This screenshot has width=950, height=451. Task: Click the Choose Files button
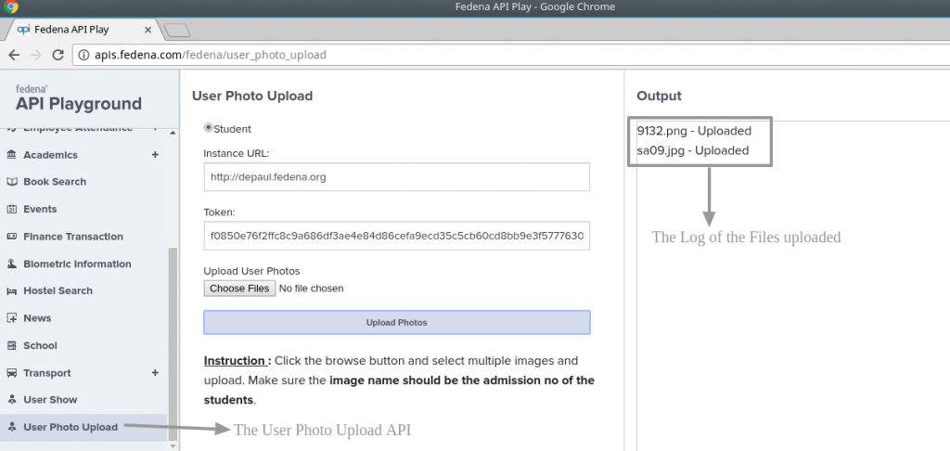(x=239, y=289)
